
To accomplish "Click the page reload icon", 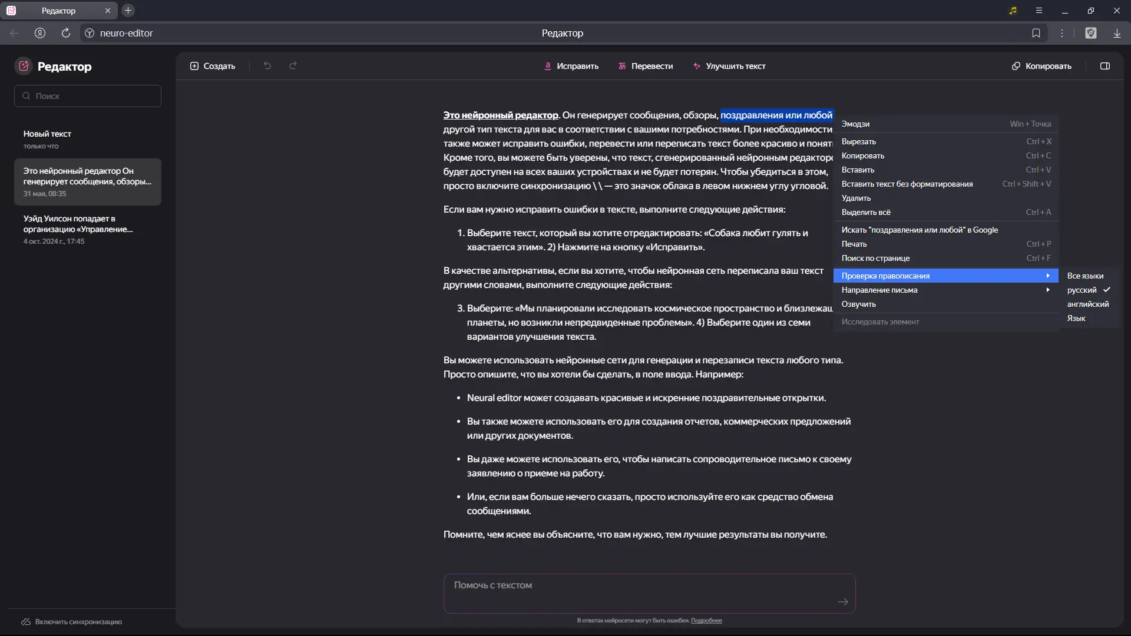I will tap(66, 34).
